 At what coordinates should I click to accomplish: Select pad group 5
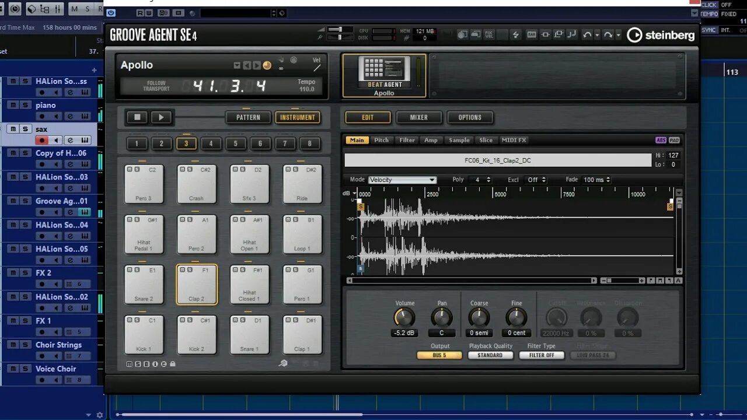pyautogui.click(x=236, y=143)
